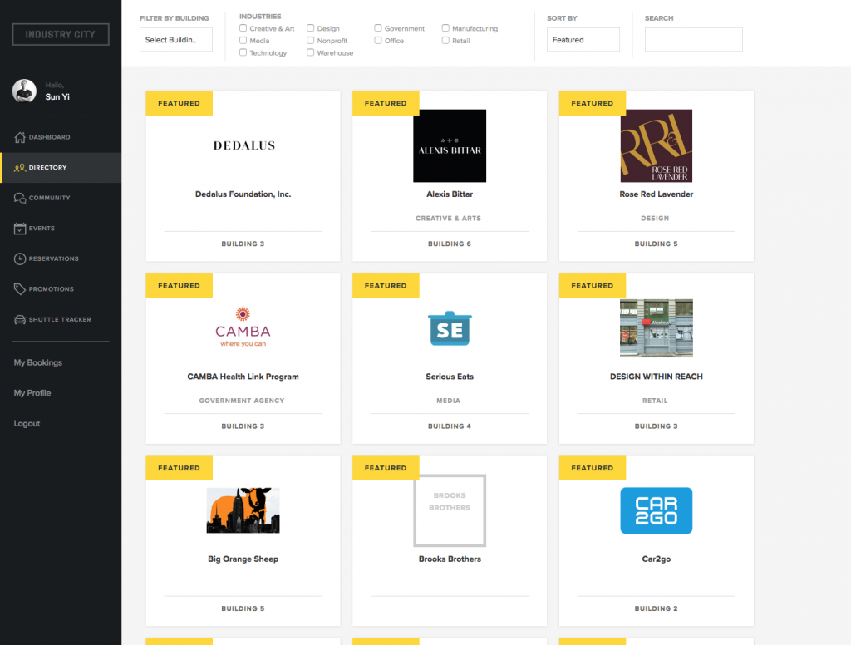Open the Alexis Bittar logo
Image resolution: width=851 pixels, height=645 pixels.
(450, 145)
